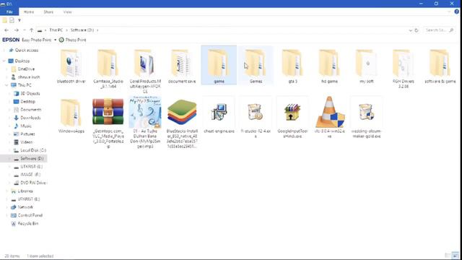The image size is (462, 260).
Task: Click the search box
Action: click(439, 30)
